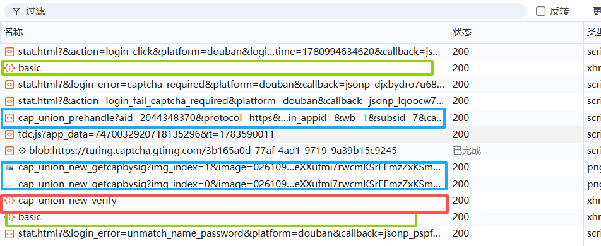
Task: Click the 200 status of the img_index=1 row
Action: 461,167
